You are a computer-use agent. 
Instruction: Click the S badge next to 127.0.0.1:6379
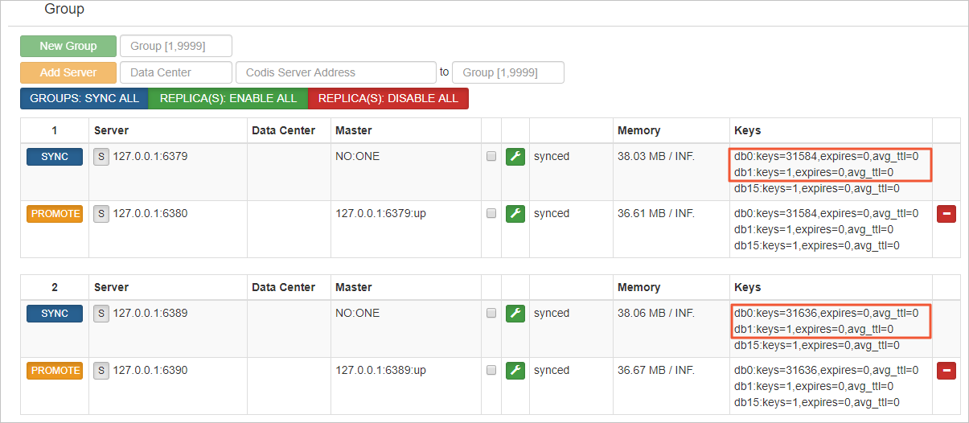tap(101, 157)
